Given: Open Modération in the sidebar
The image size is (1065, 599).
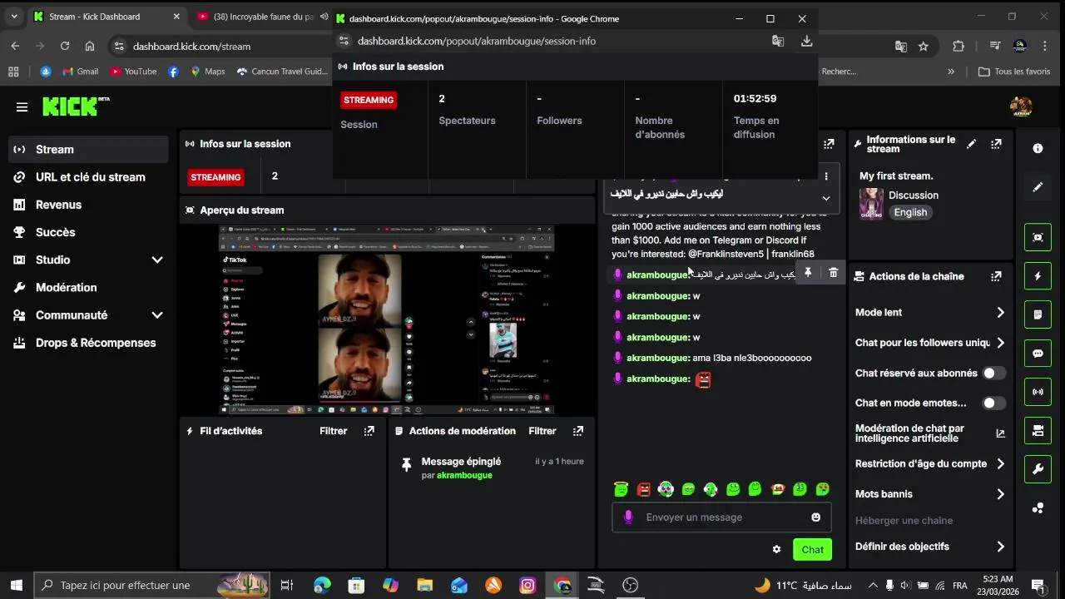Looking at the screenshot, I should [x=88, y=287].
